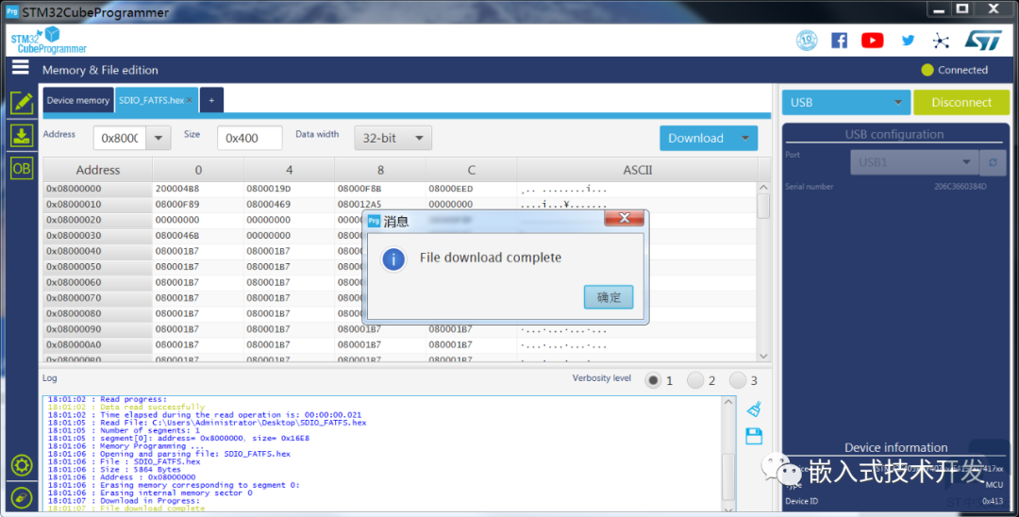Image resolution: width=1019 pixels, height=517 pixels.
Task: Click the STM32CubeProgrammer logo
Action: click(x=48, y=41)
